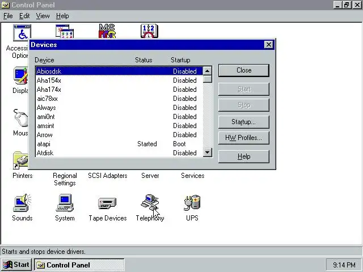The width and height of the screenshot is (363, 272).
Task: Open the Add/Remove Programs icon
Action: 65,31
